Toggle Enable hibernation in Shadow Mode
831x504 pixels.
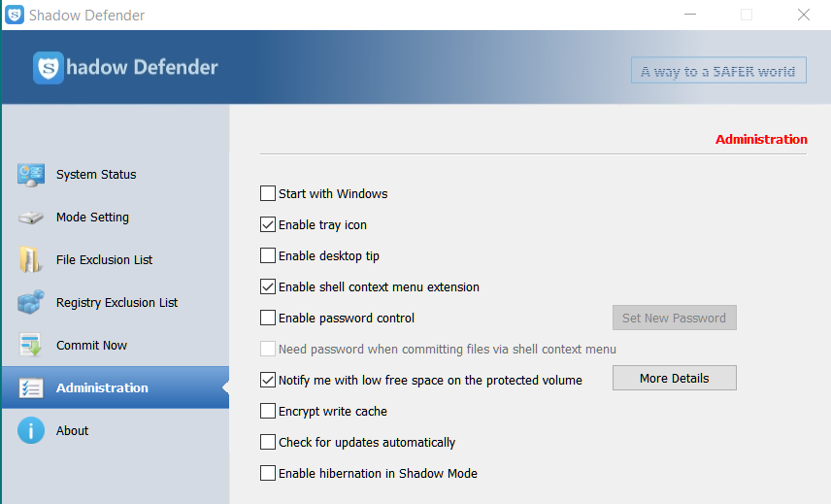pyautogui.click(x=268, y=474)
